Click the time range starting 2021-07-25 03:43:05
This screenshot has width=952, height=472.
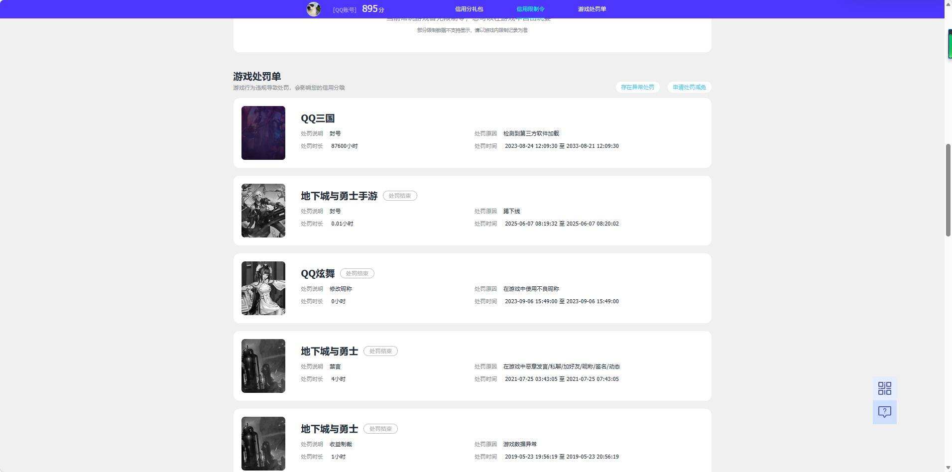point(562,379)
